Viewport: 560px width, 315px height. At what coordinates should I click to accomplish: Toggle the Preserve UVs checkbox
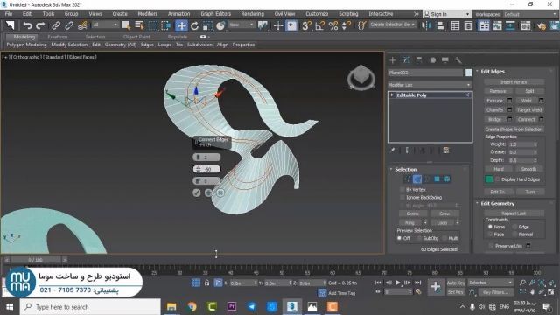[492, 246]
